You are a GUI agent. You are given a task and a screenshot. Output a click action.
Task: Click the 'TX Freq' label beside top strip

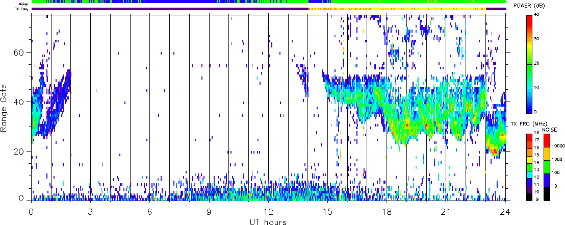pyautogui.click(x=22, y=9)
